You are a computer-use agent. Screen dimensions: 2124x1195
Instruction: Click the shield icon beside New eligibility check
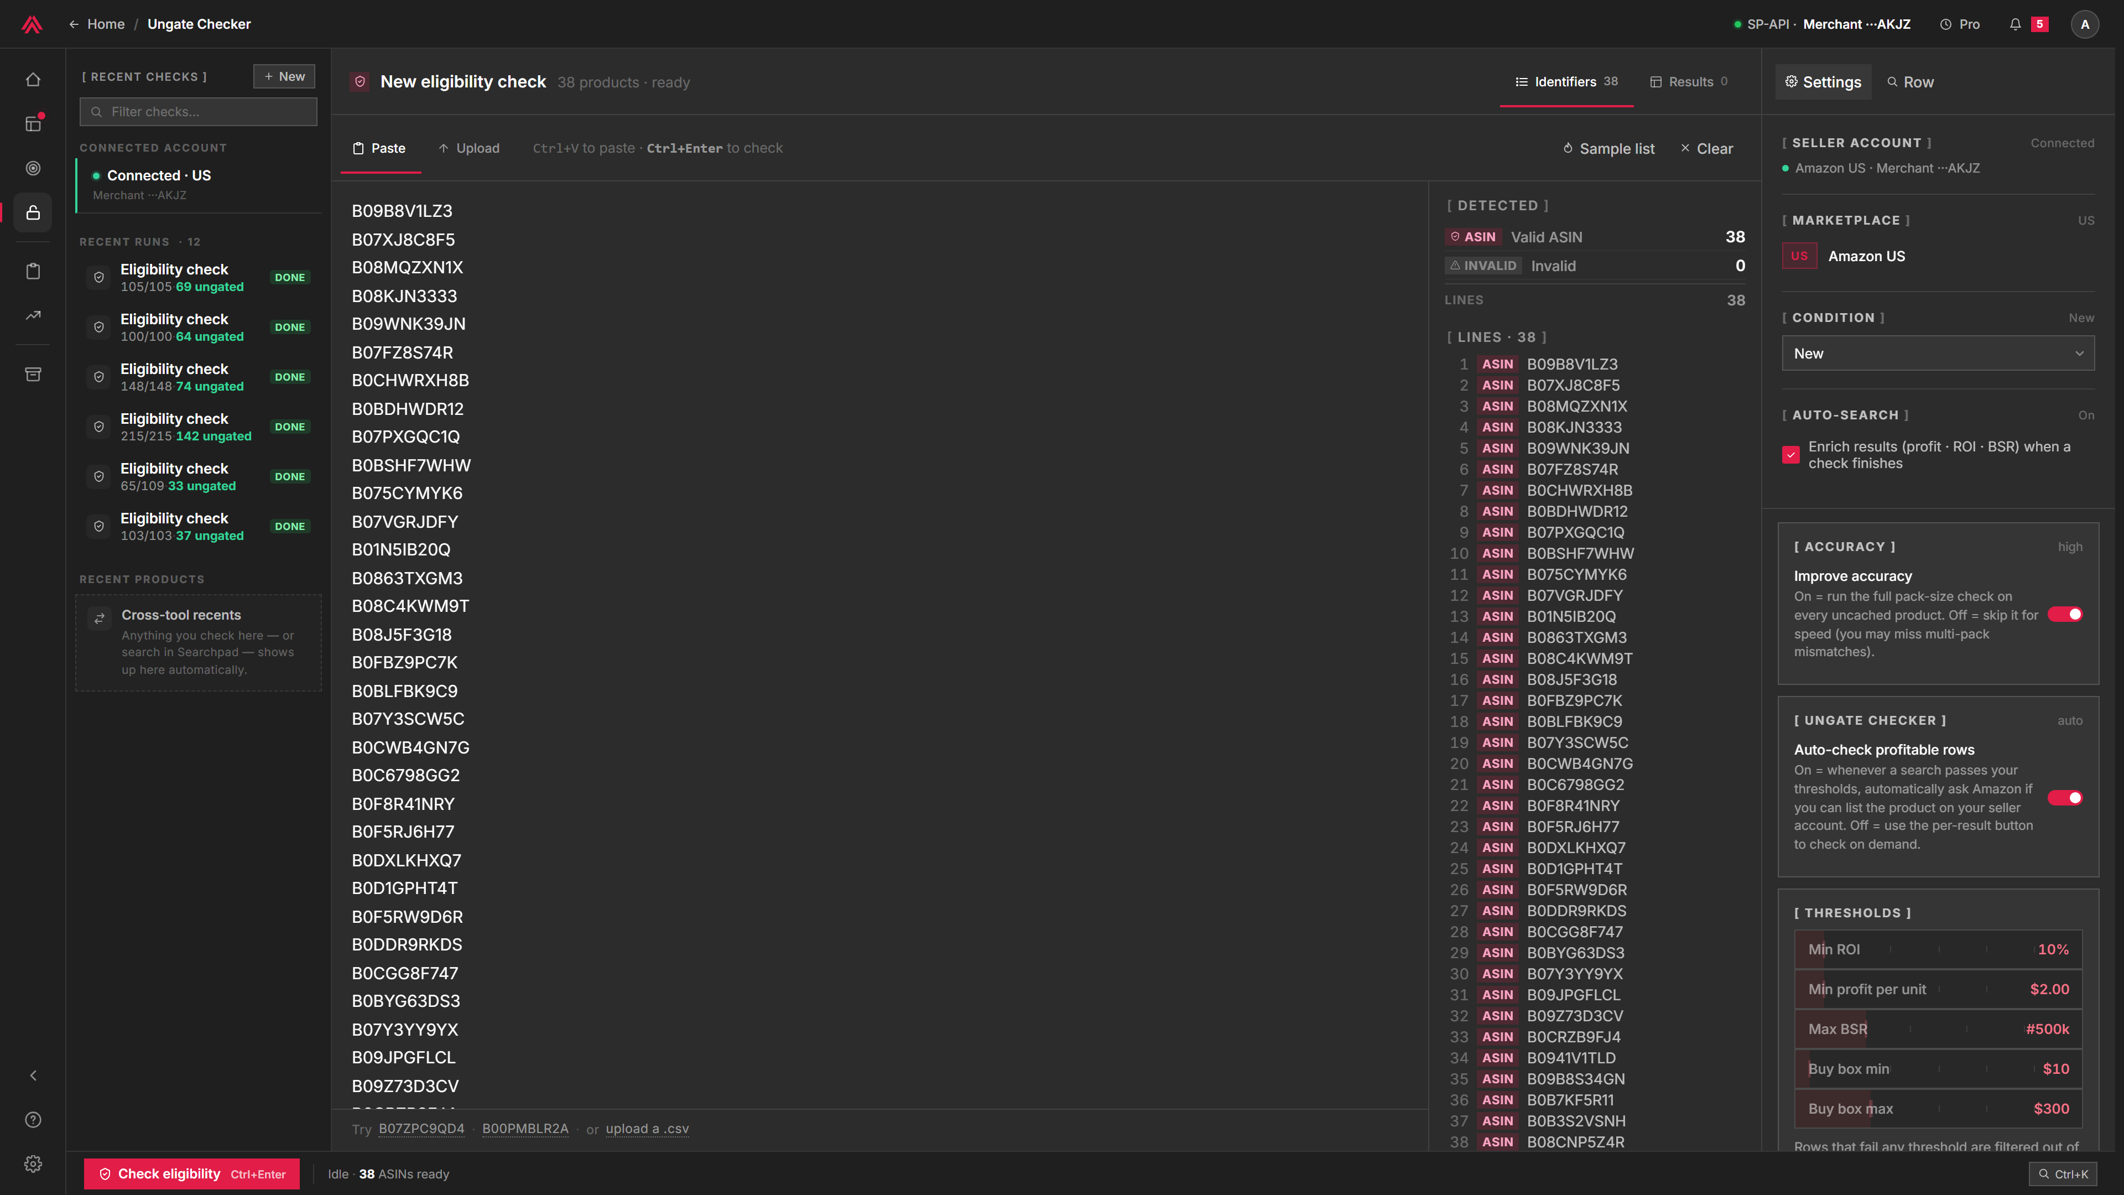click(x=360, y=82)
